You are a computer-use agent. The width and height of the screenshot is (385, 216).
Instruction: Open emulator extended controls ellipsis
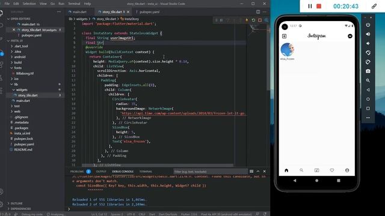[x=368, y=118]
